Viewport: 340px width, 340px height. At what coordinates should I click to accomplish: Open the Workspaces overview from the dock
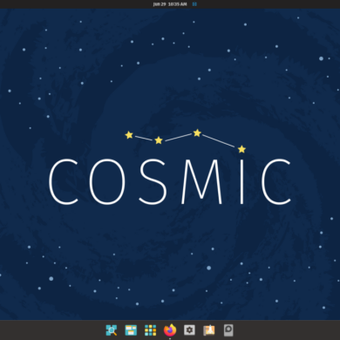pyautogui.click(x=131, y=330)
